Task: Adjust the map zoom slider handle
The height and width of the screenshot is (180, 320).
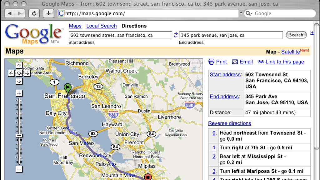Action: pyautogui.click(x=19, y=136)
